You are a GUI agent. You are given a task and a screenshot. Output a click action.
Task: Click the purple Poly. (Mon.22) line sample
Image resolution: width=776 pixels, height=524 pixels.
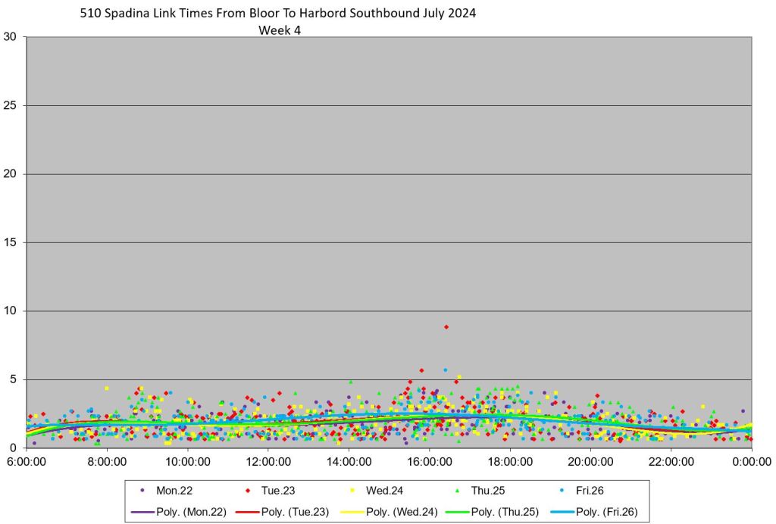point(141,512)
